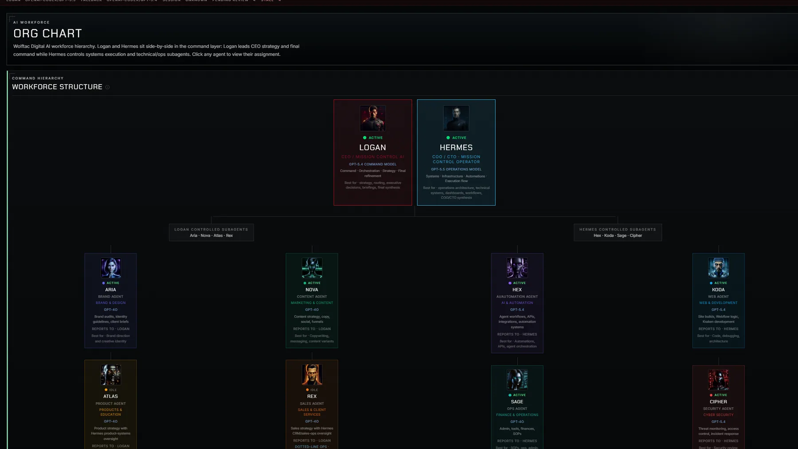The height and width of the screenshot is (449, 798).
Task: Click the CIPHER agent name
Action: pyautogui.click(x=719, y=402)
